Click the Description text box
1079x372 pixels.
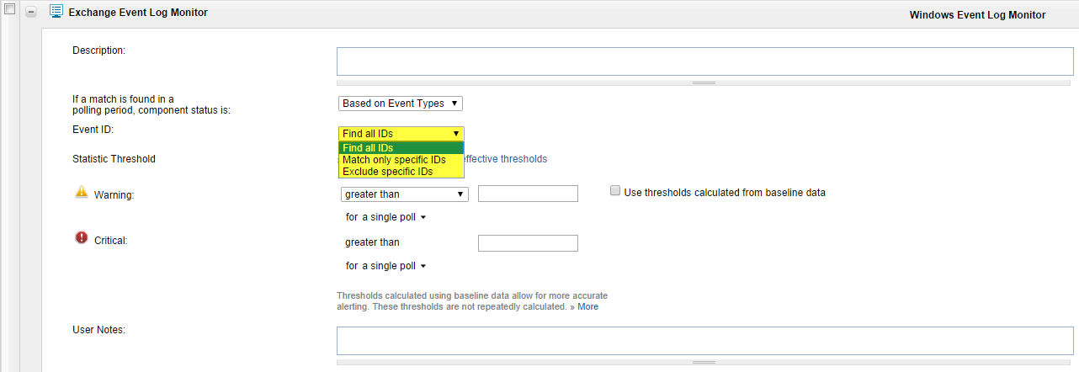(704, 61)
